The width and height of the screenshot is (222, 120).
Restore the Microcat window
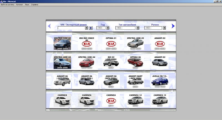click(217, 1)
